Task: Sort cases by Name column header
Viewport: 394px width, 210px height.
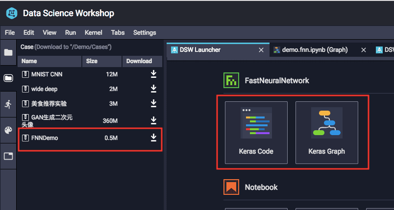Action: pyautogui.click(x=49, y=61)
